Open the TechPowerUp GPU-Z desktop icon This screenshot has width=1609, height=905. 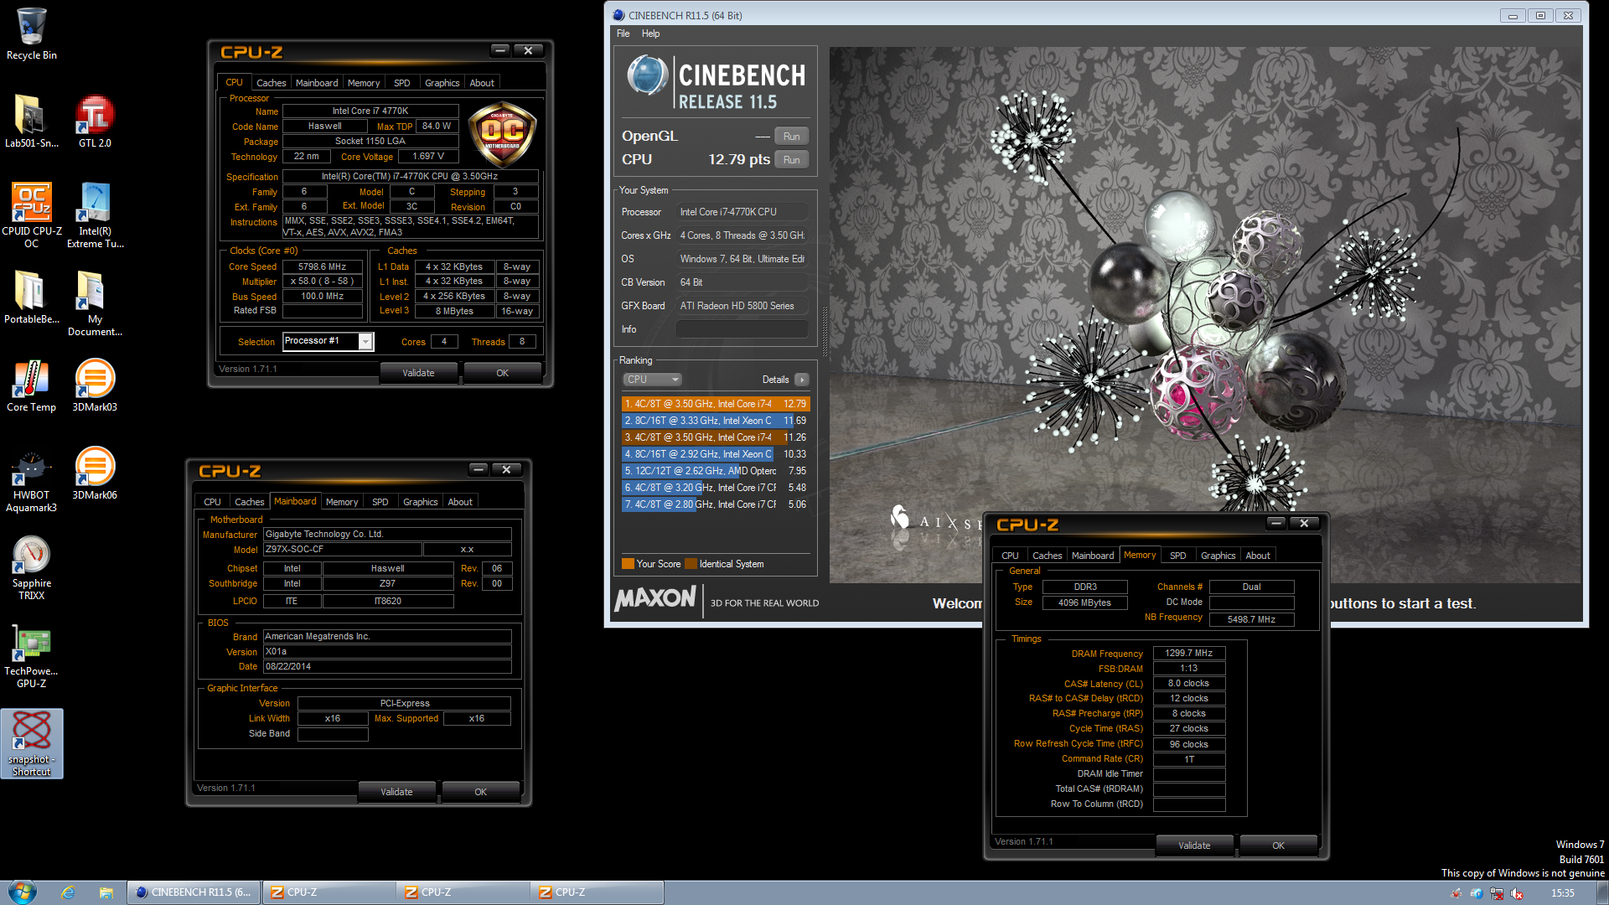(31, 655)
